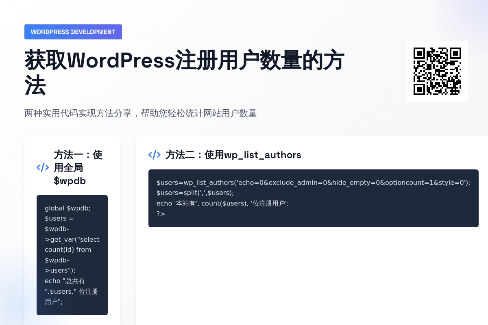Screen dimensions: 488x325
Task: Click the code line starting $users=wp_list_authors
Action: click(x=314, y=182)
